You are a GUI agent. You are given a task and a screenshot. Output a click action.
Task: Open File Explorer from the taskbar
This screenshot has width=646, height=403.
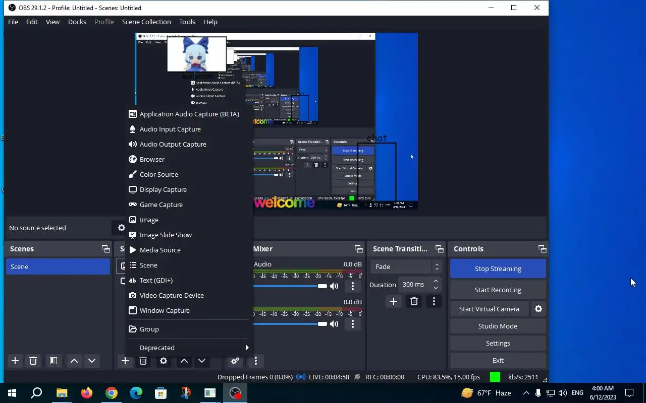coord(62,393)
